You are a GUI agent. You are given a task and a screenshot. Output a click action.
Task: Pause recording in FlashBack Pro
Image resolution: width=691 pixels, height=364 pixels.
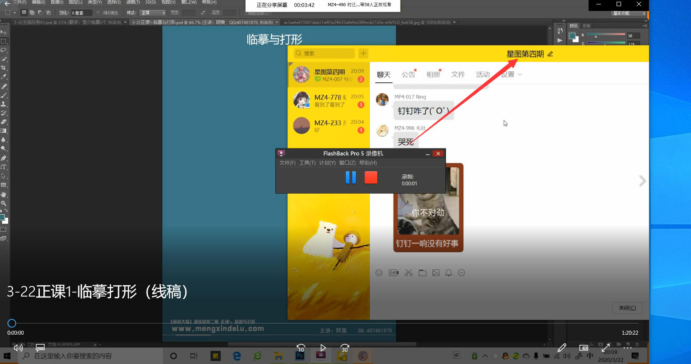point(351,177)
